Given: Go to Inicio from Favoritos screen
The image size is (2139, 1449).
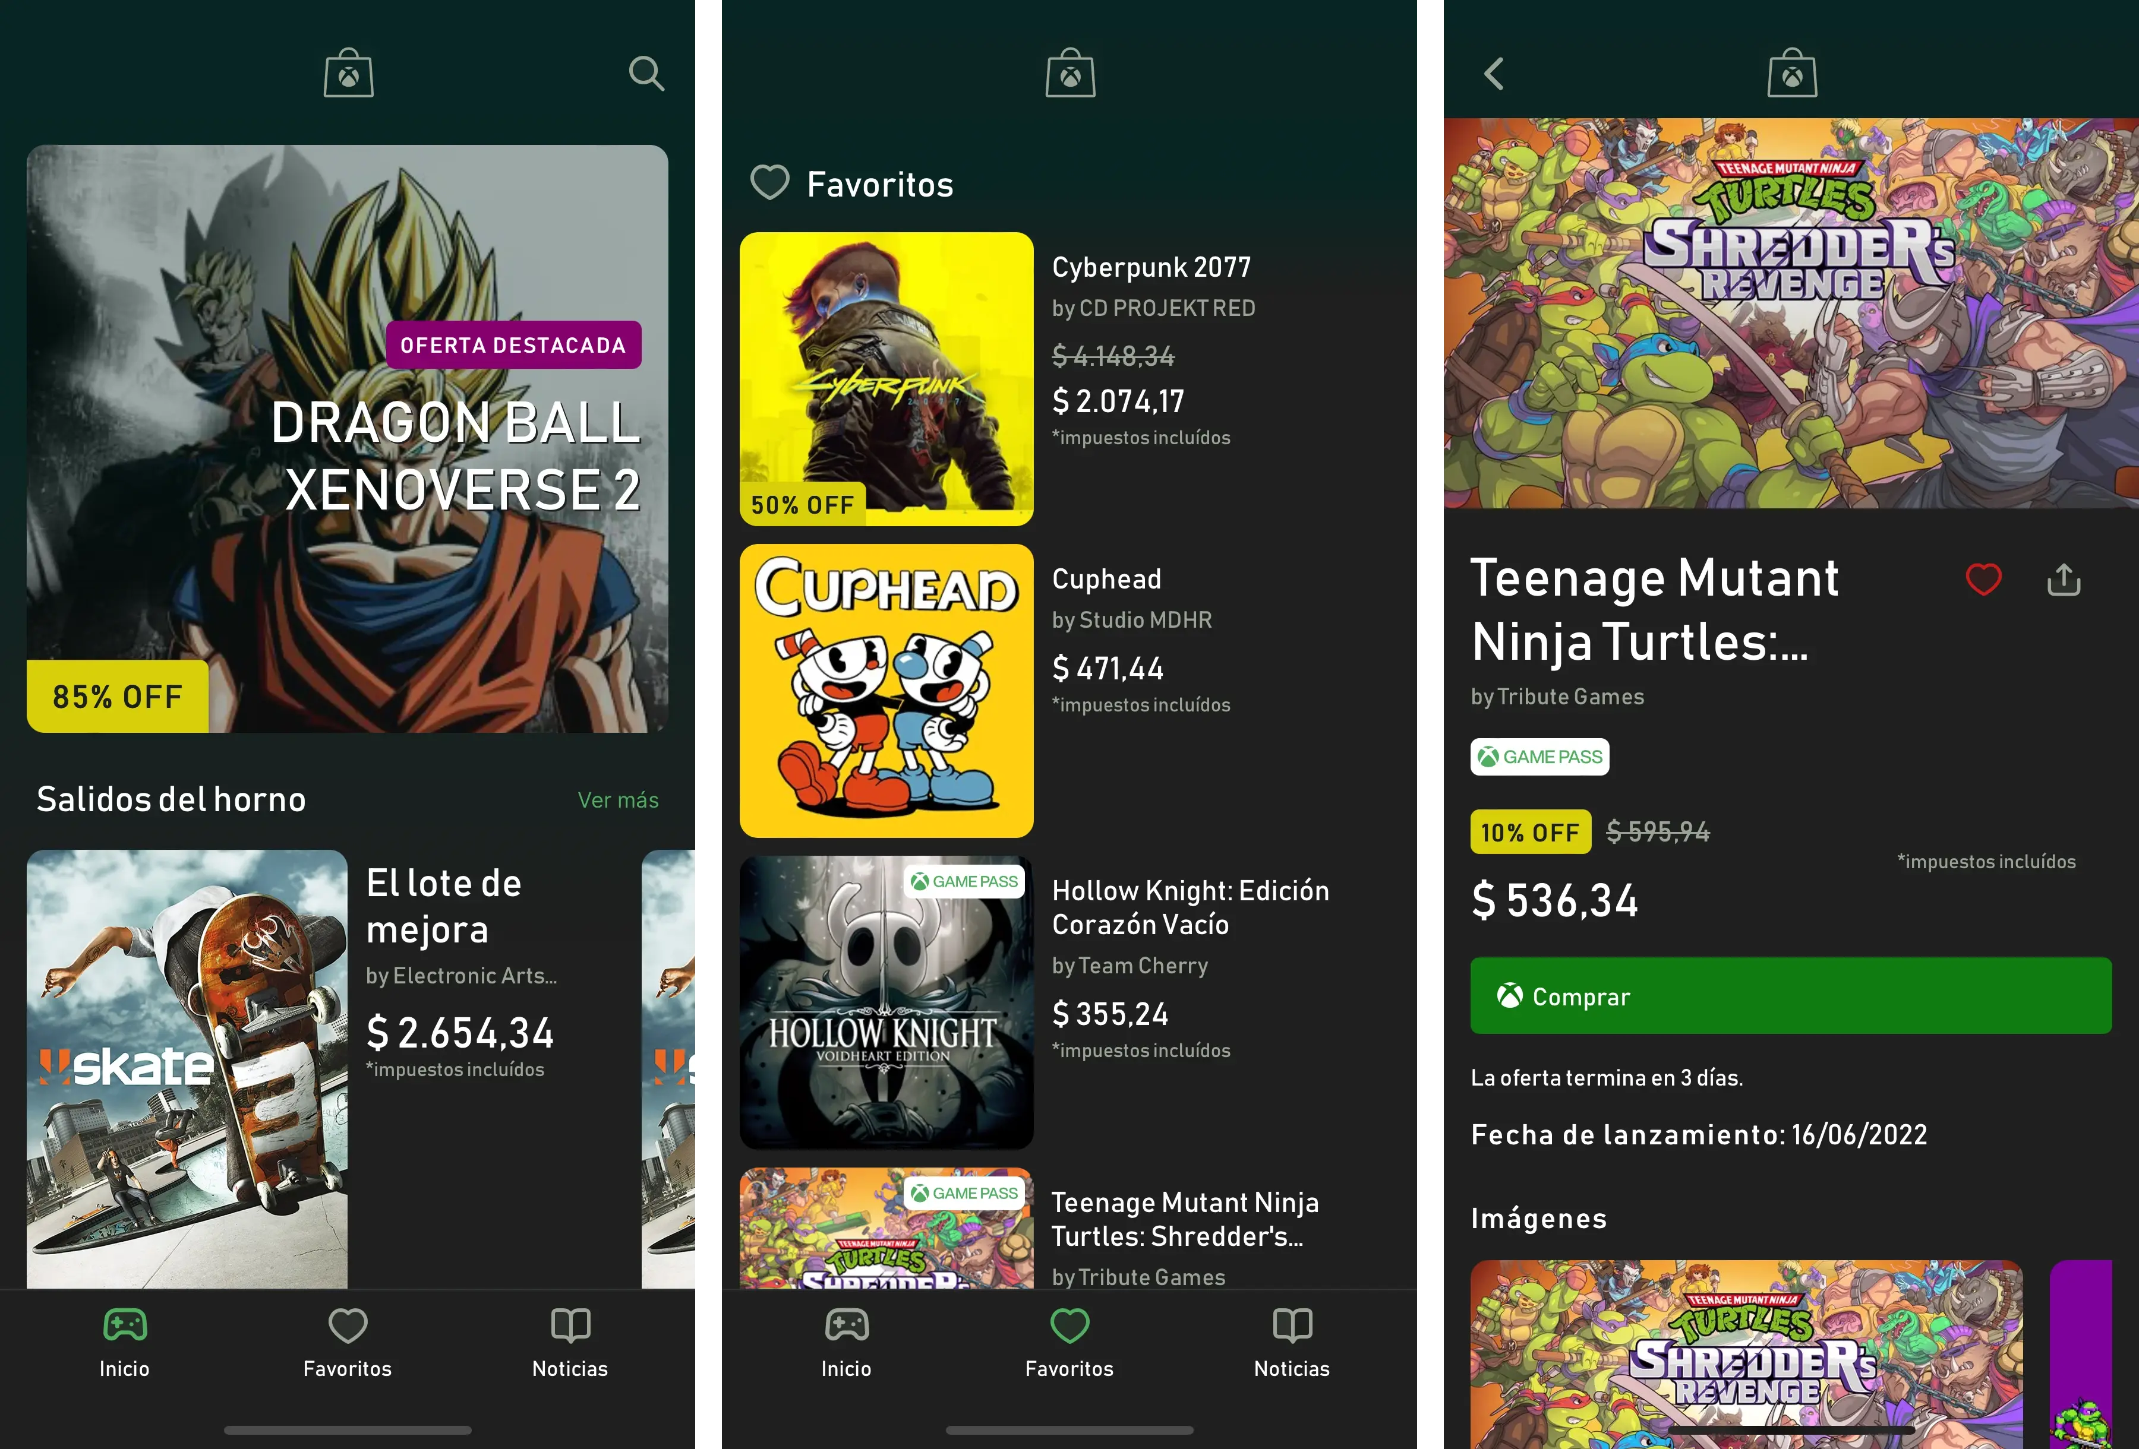Looking at the screenshot, I should (846, 1342).
